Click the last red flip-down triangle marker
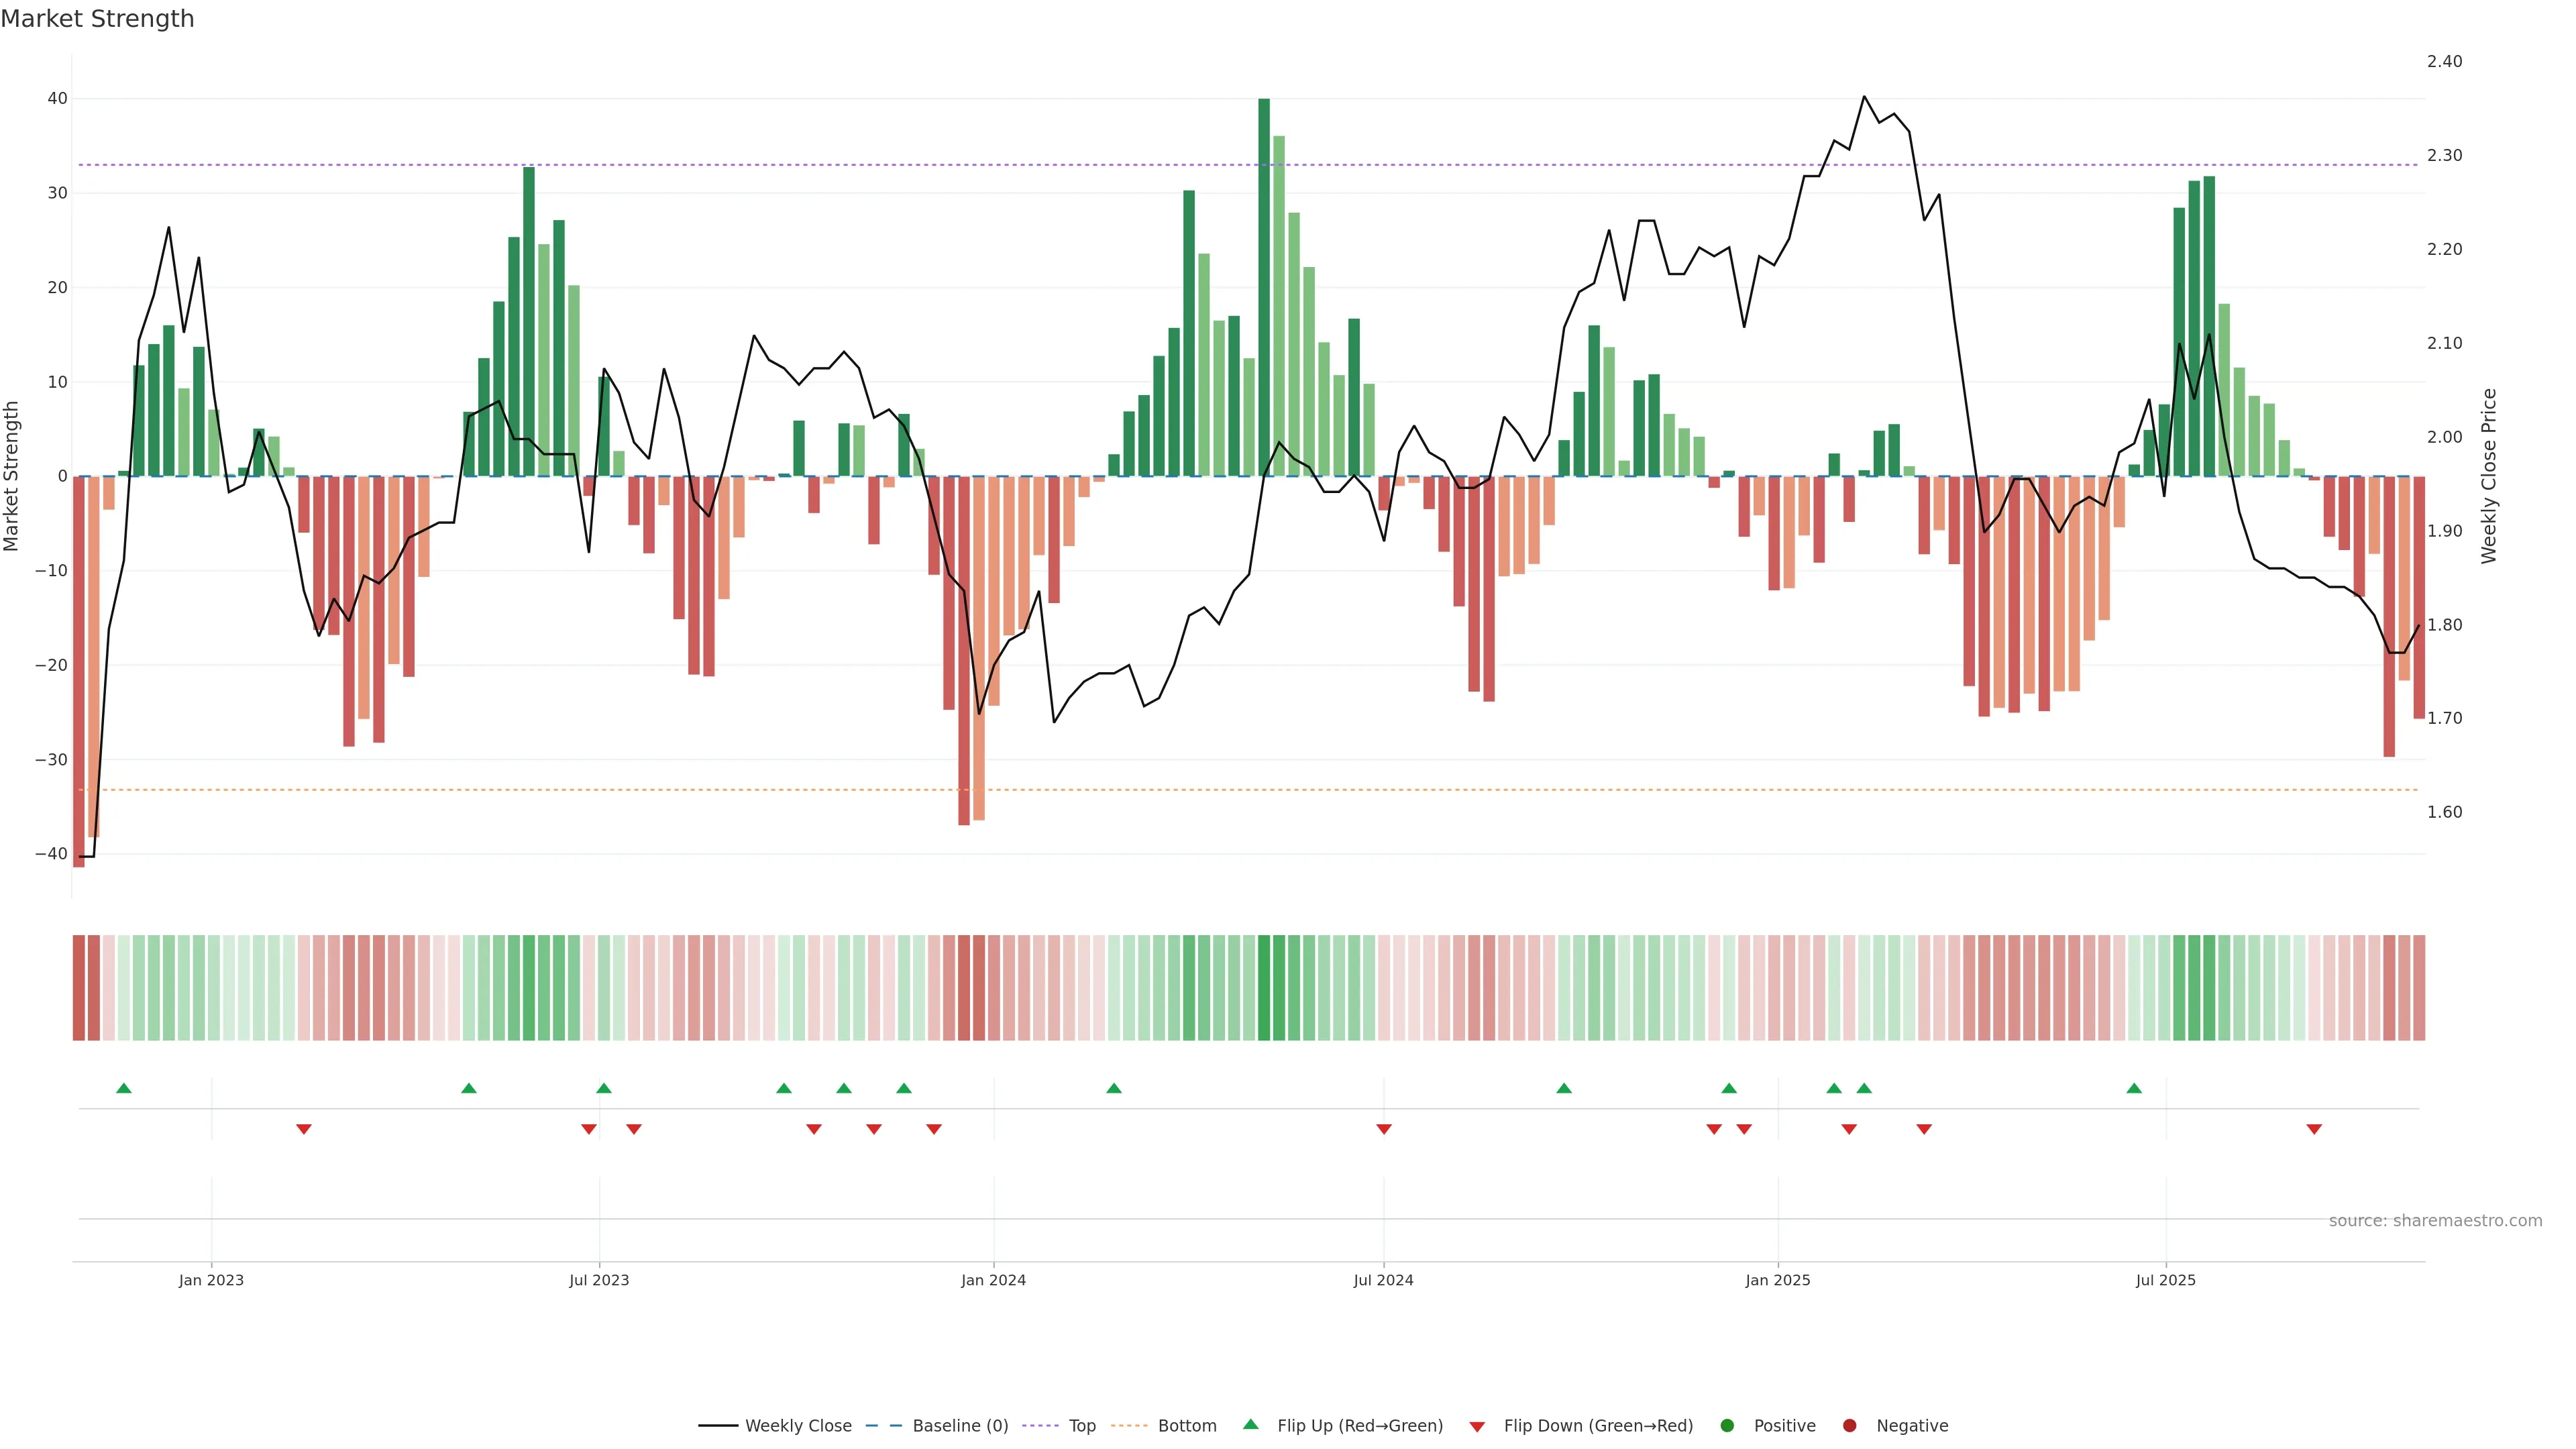 tap(2314, 1129)
